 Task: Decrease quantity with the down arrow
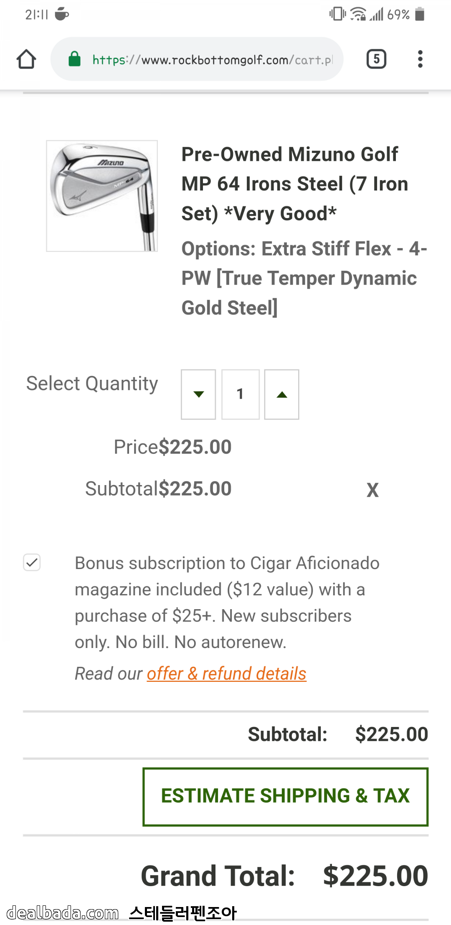(x=198, y=394)
